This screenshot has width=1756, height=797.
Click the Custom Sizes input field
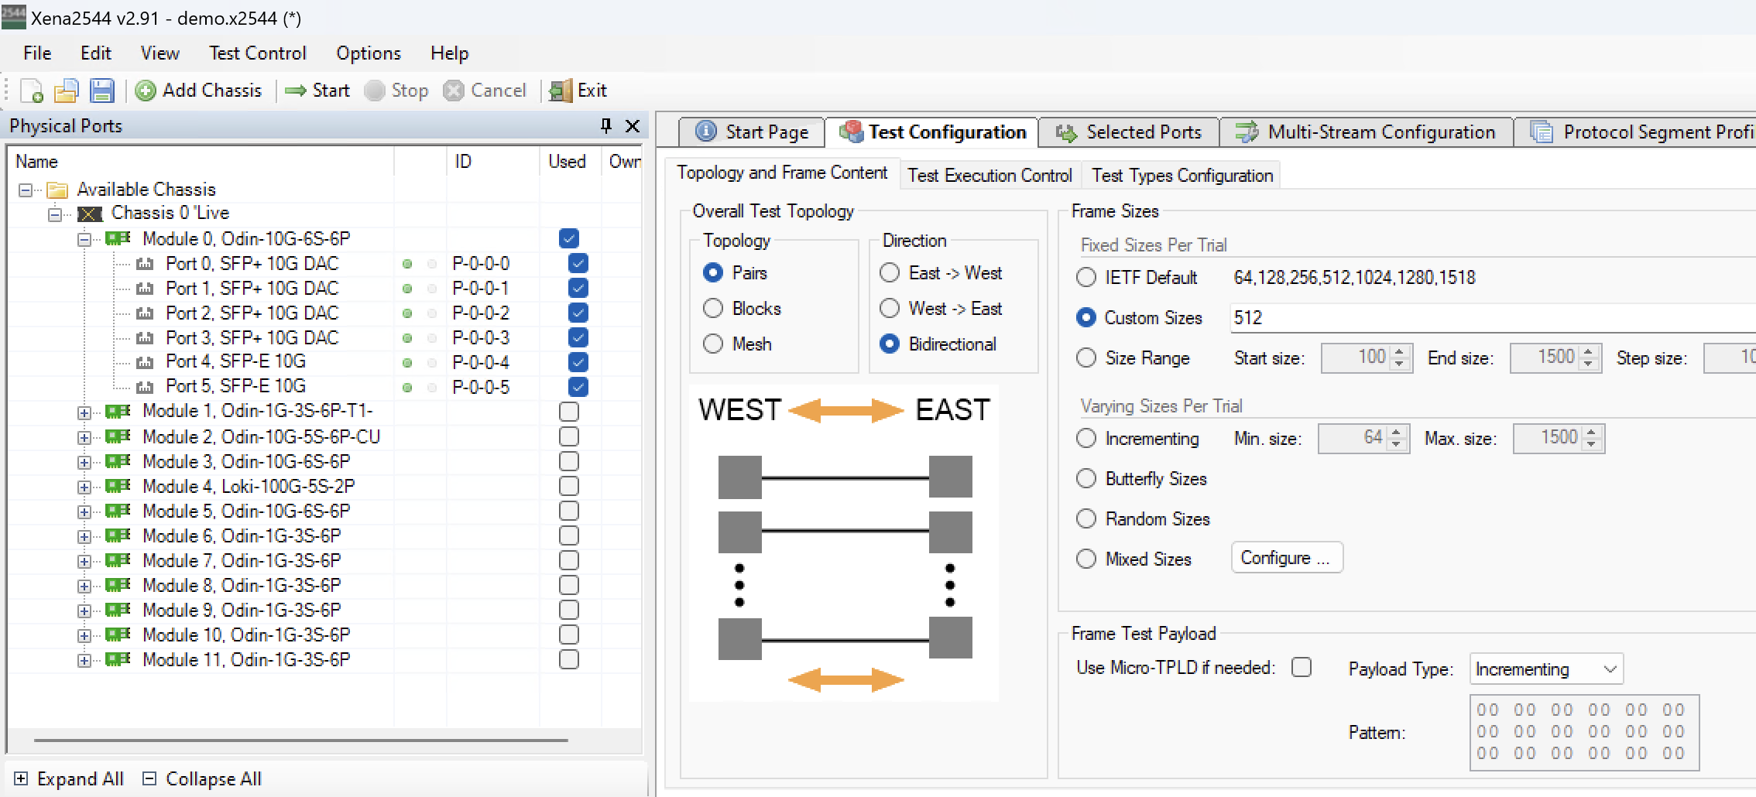[1492, 317]
